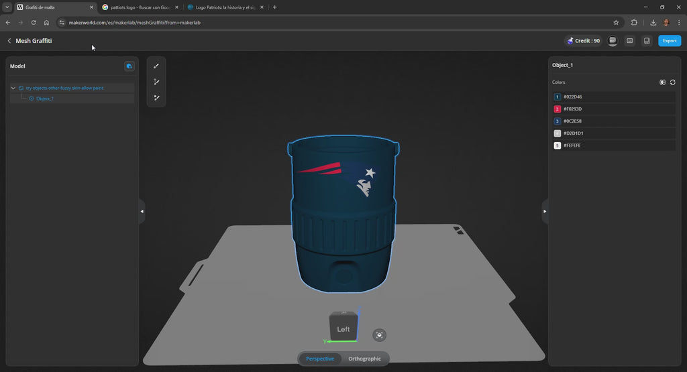This screenshot has width=687, height=372.
Task: Click the refresh colors icon
Action: 672,82
